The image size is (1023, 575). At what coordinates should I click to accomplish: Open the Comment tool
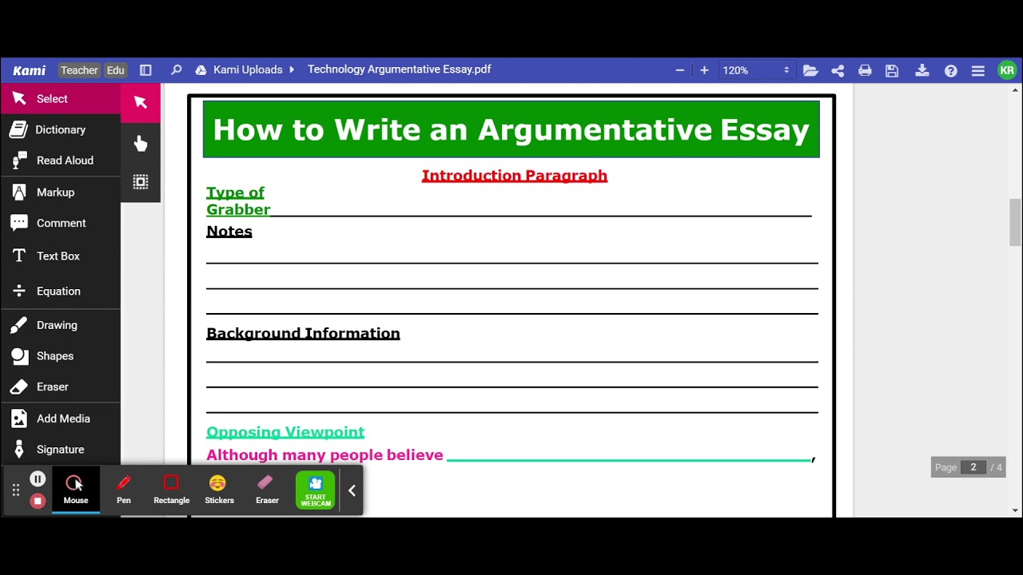pyautogui.click(x=60, y=223)
